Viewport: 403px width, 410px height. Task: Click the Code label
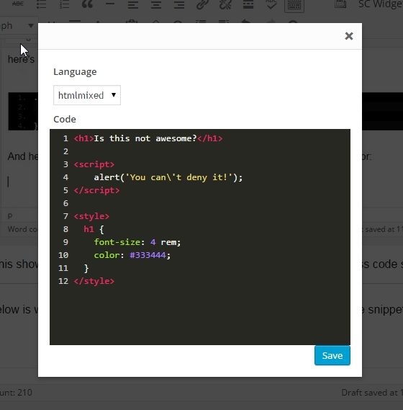65,119
